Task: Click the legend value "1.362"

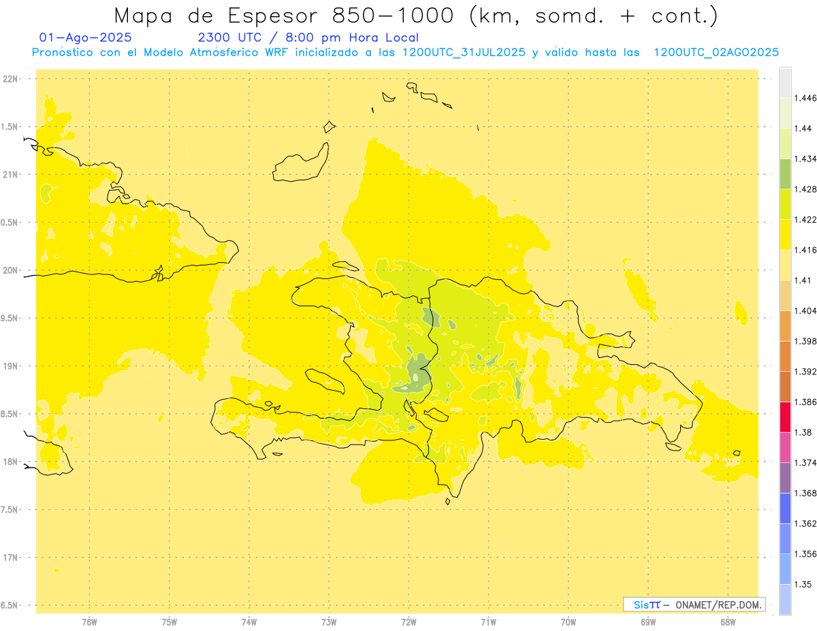Action: pyautogui.click(x=805, y=523)
